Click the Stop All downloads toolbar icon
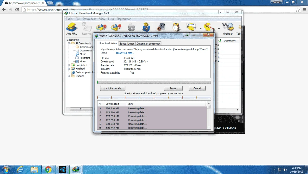The height and width of the screenshot is (174, 308). pyautogui.click(x=116, y=27)
